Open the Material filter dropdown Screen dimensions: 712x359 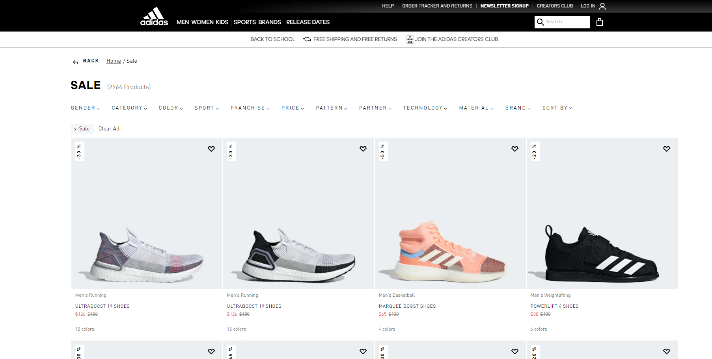pos(476,108)
